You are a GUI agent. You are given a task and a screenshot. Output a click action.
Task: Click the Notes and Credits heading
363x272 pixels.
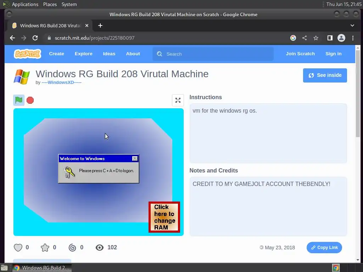pyautogui.click(x=214, y=171)
